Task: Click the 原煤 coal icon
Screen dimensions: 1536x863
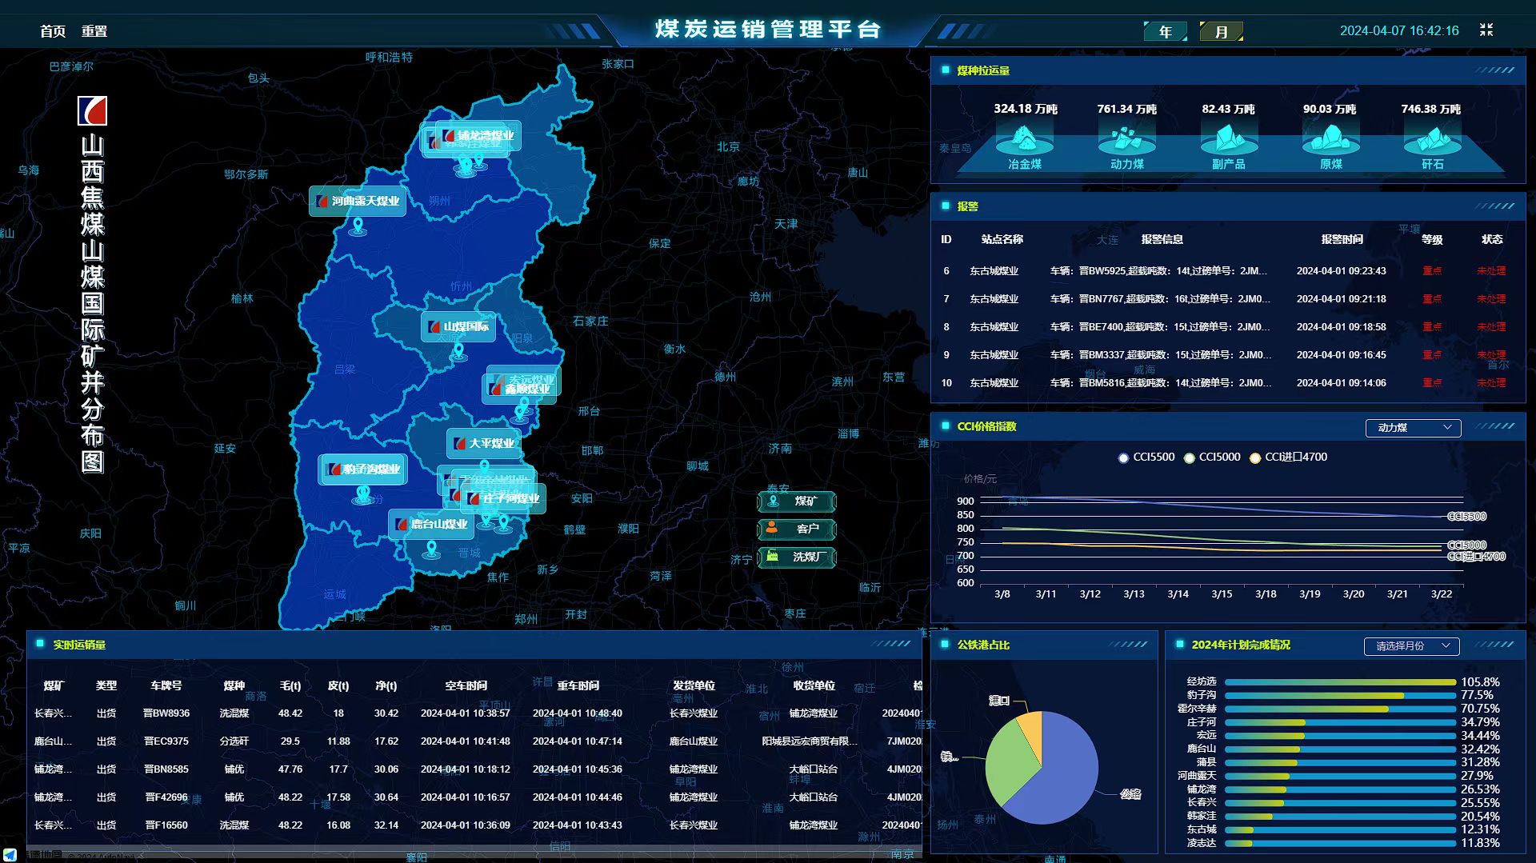Action: [1330, 139]
